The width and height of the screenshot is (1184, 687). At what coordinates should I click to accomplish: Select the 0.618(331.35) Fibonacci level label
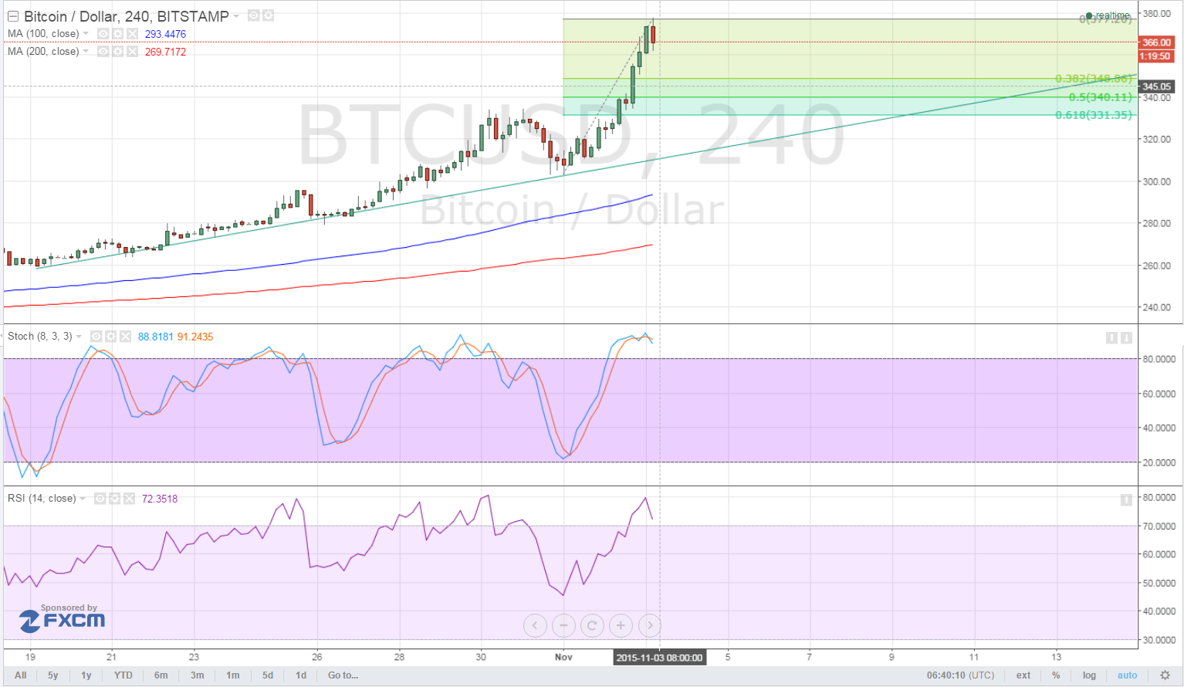point(1094,115)
